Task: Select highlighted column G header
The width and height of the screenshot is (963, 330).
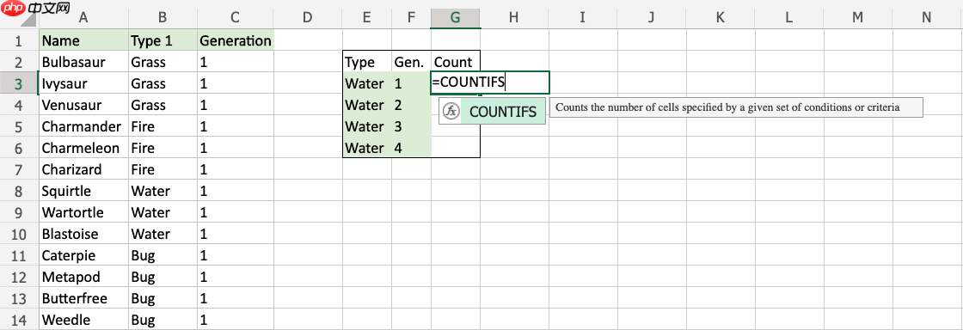Action: coord(456,18)
